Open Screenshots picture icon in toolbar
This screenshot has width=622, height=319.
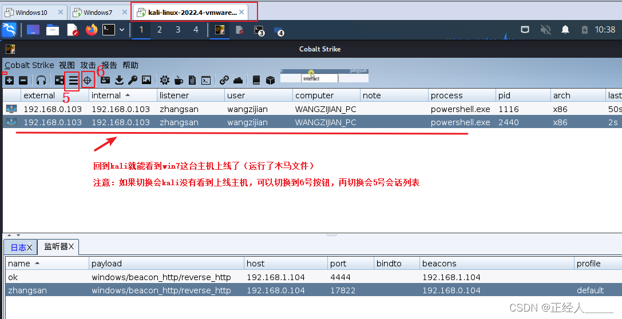(x=146, y=80)
